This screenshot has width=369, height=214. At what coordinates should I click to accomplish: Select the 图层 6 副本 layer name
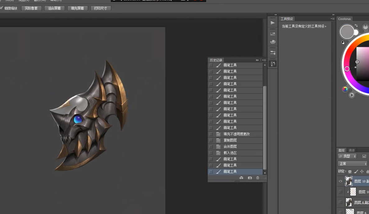[x=362, y=202]
